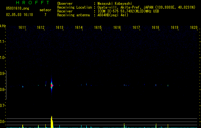Click observer name Masayuki Kobayashi
Image resolution: width=201 pixels, height=128 pixels.
coord(115,4)
